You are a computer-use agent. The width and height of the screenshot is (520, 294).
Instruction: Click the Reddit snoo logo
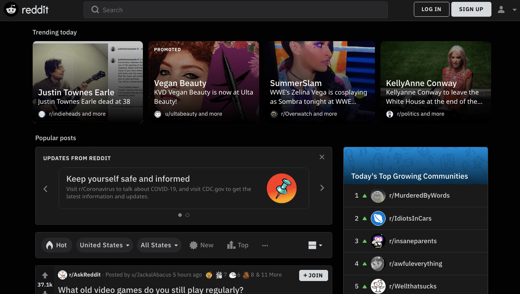coord(11,9)
